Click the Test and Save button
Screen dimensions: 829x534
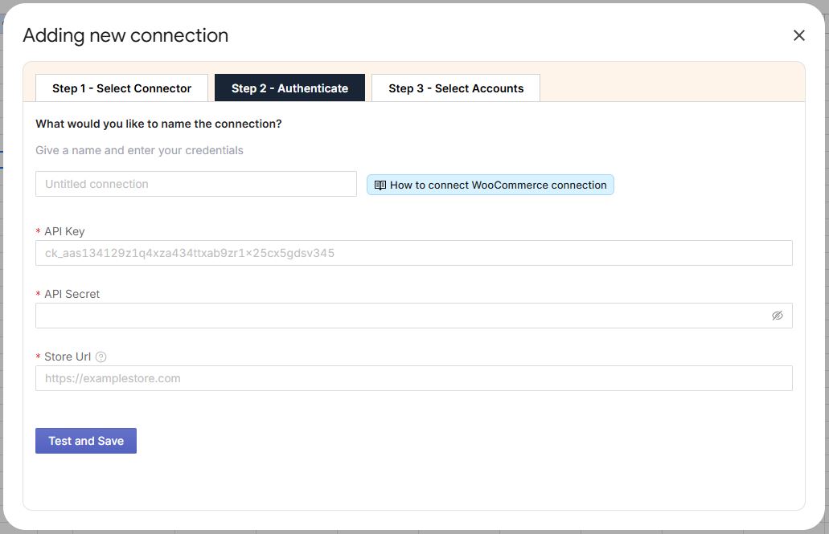click(86, 441)
